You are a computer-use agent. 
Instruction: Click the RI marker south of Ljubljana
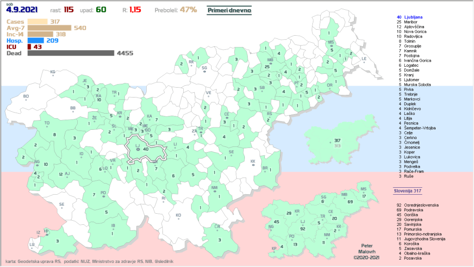click(x=163, y=200)
